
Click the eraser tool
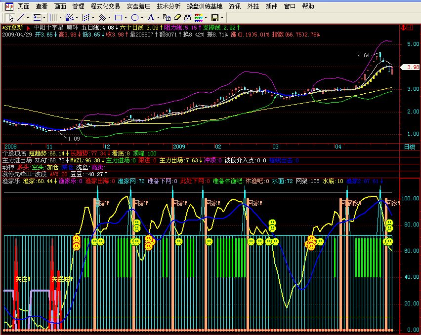[177, 17]
